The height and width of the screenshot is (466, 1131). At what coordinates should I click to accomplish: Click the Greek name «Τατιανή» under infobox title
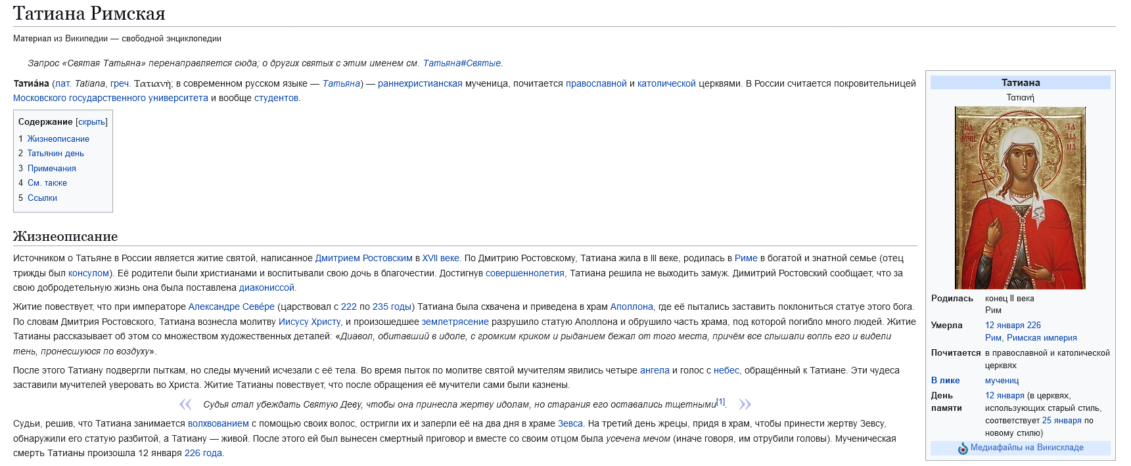(1020, 98)
